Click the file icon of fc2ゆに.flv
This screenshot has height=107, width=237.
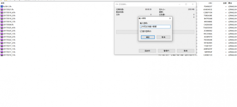[2, 7]
